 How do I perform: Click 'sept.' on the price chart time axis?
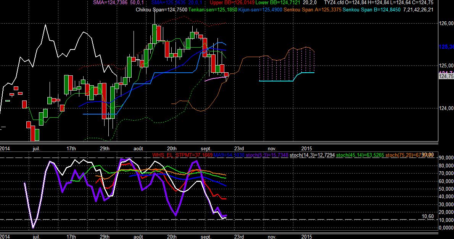pyautogui.click(x=206, y=148)
